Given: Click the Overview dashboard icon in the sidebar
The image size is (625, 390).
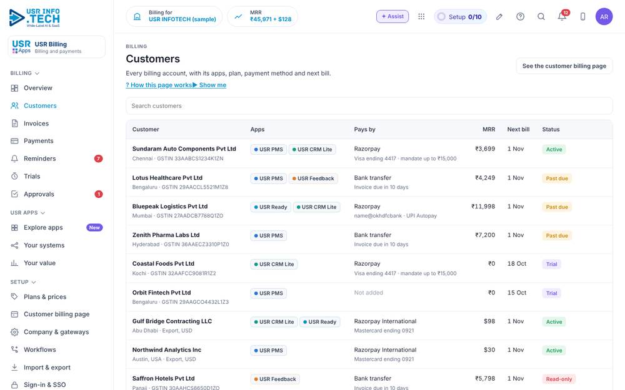Looking at the screenshot, I should (x=14, y=88).
